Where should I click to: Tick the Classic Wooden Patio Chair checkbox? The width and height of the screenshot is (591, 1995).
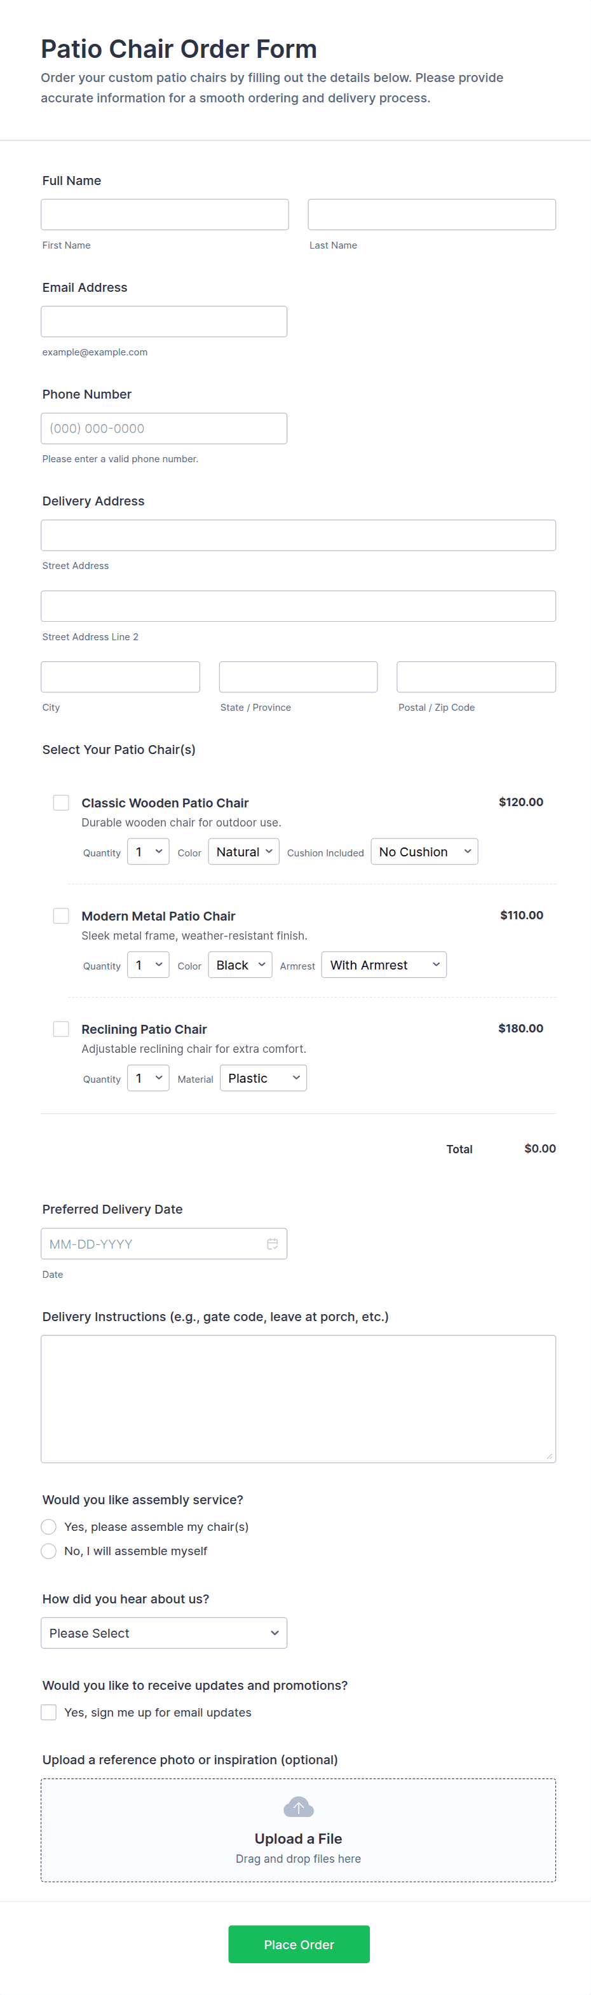61,802
